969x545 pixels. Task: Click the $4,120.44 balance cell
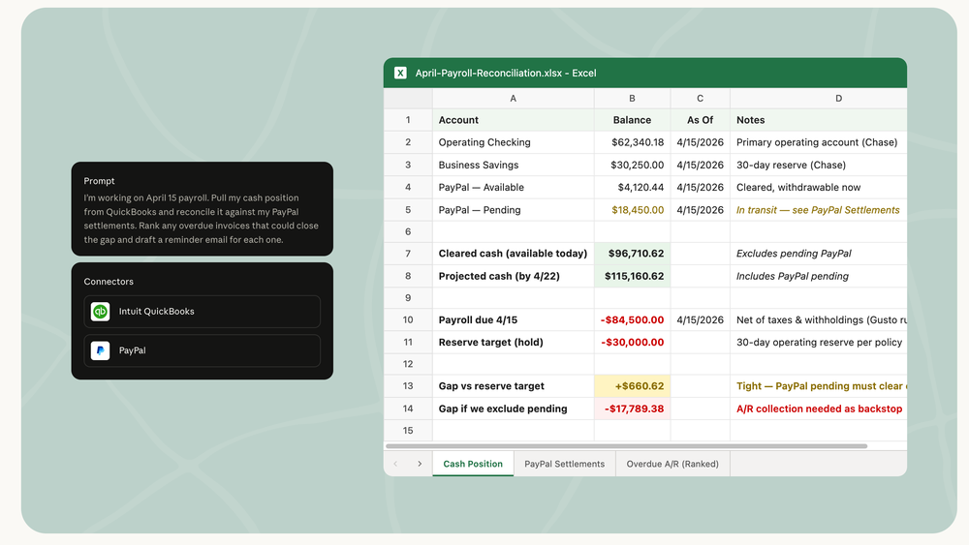[x=632, y=187]
